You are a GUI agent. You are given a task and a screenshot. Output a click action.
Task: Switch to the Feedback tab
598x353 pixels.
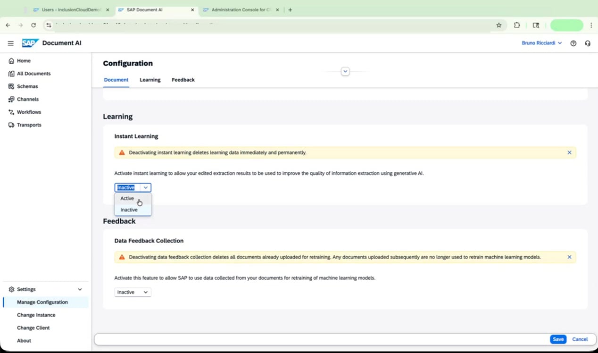click(x=183, y=80)
